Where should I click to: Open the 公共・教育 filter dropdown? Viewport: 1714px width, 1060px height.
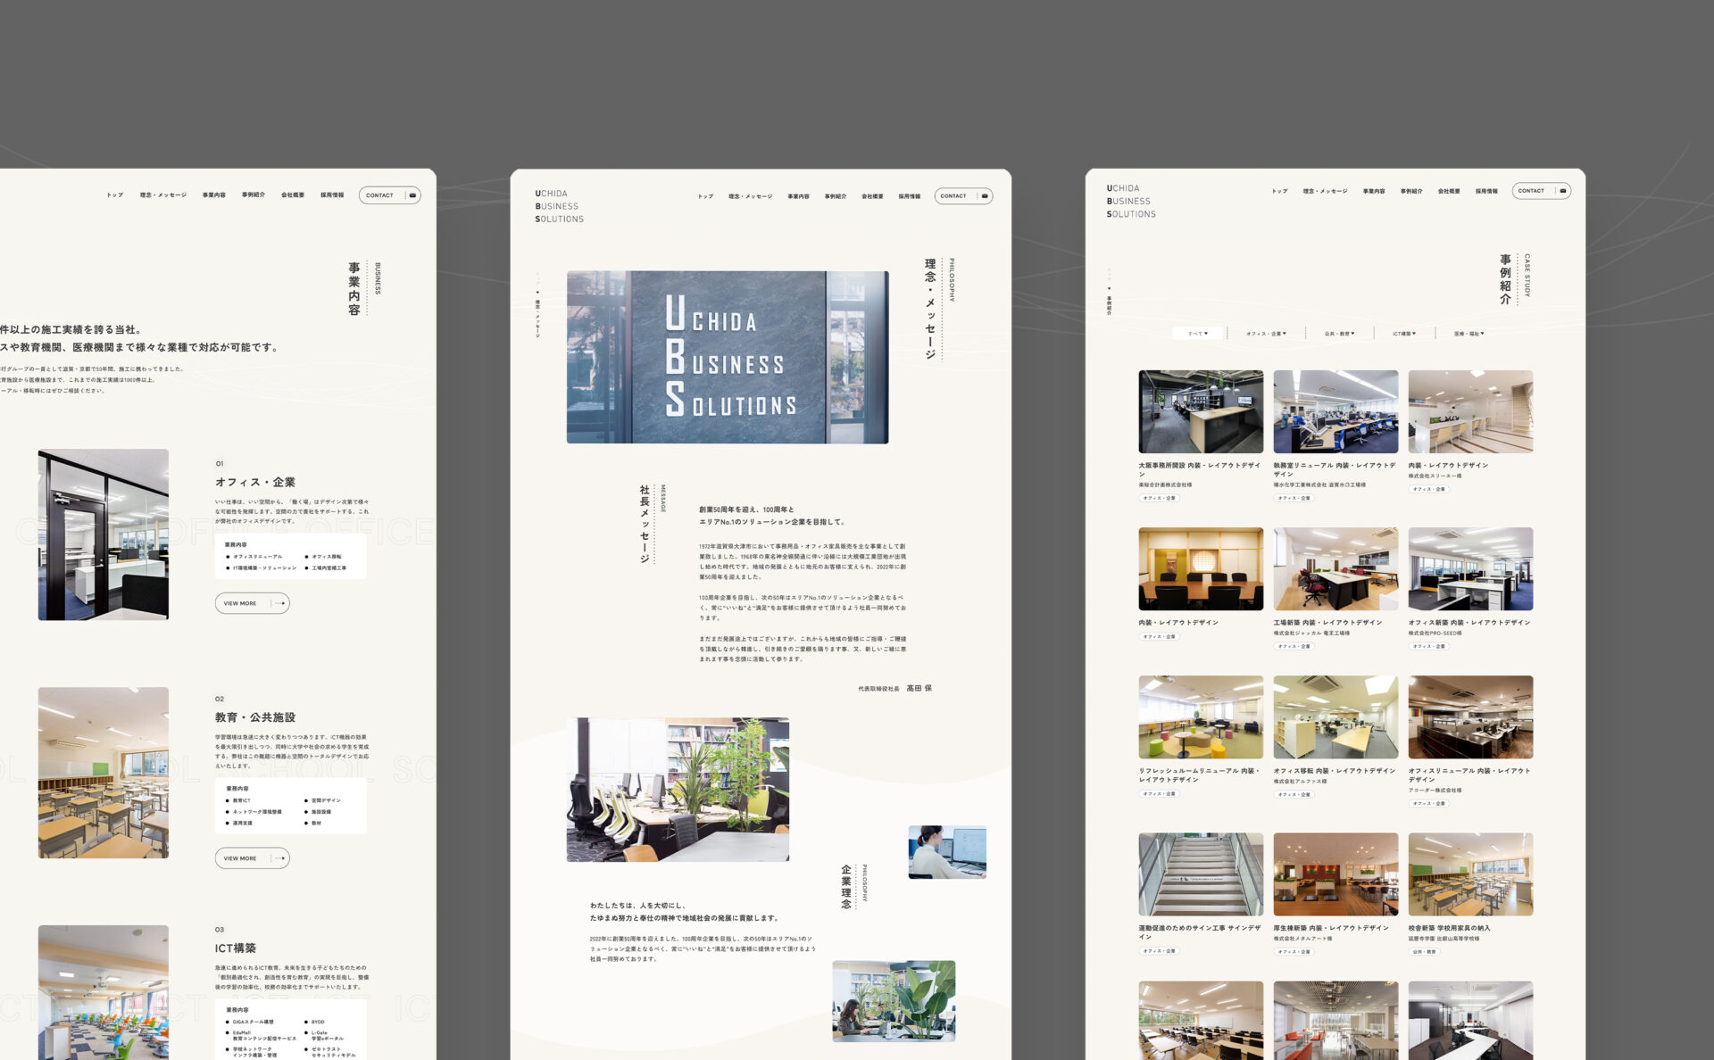1339,334
